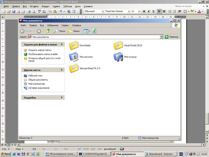Viewport: 209px width, 157px height.
Task: Toggle bold Ж formatting in Word
Action: (144, 11)
